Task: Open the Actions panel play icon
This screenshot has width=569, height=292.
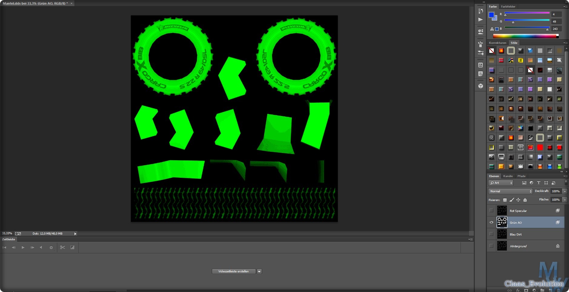Action: pyautogui.click(x=481, y=20)
